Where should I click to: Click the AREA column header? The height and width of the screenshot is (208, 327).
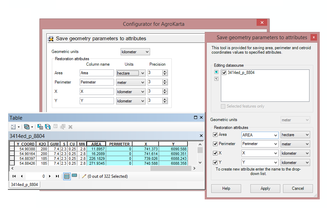point(96,143)
